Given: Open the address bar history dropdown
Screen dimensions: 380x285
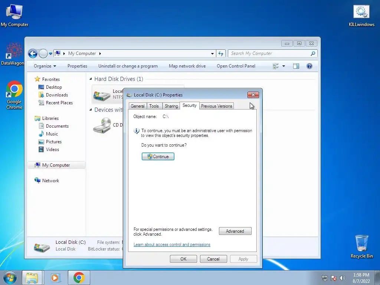Looking at the screenshot, I should 212,53.
